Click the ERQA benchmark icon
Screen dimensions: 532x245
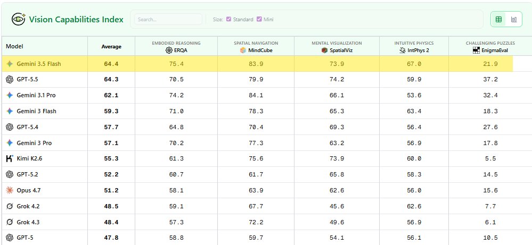(x=169, y=50)
